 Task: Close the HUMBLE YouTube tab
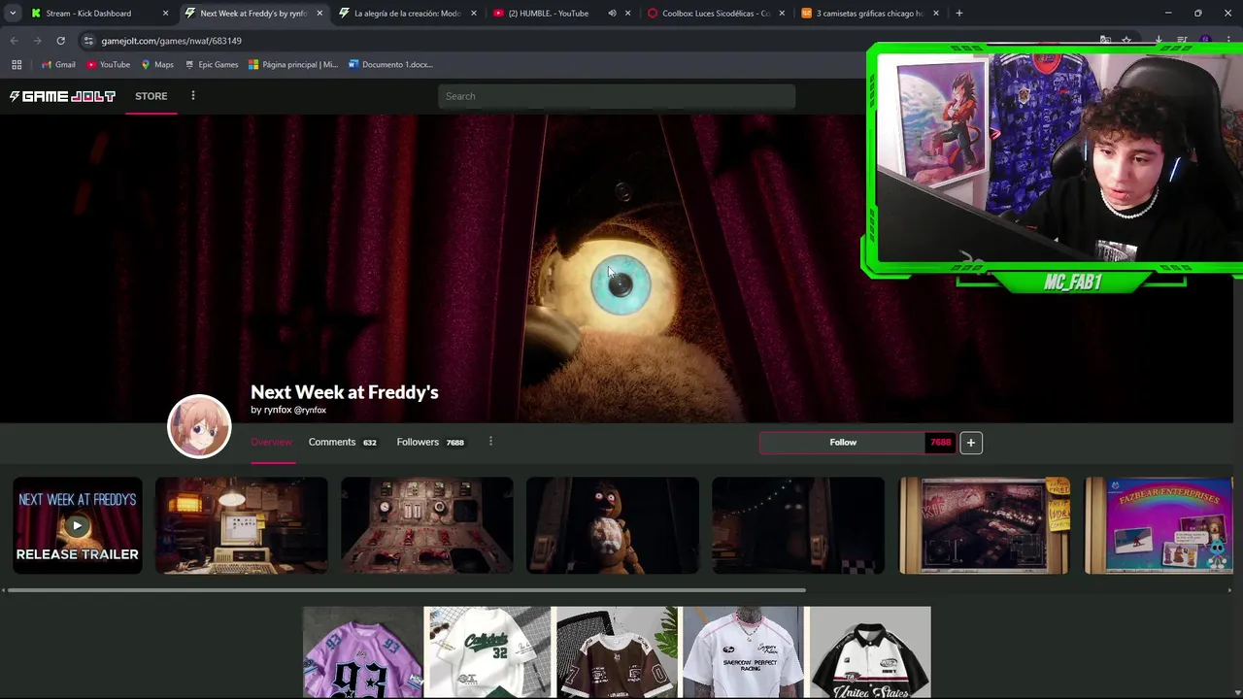point(627,14)
